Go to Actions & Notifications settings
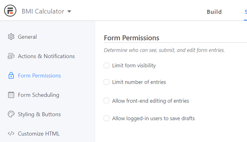This screenshot has height=142, width=247. click(x=46, y=56)
